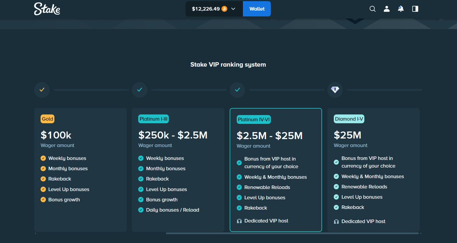The image size is (457, 243).
Task: Click the $2.5M - $25M wager amount
Action: [269, 136]
